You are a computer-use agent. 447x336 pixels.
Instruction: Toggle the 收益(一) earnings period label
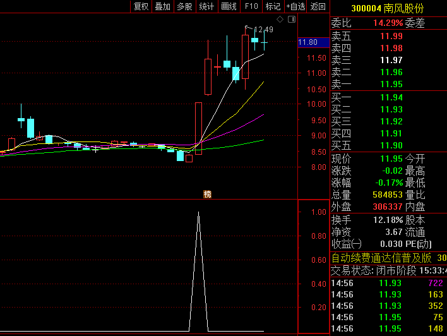347,244
